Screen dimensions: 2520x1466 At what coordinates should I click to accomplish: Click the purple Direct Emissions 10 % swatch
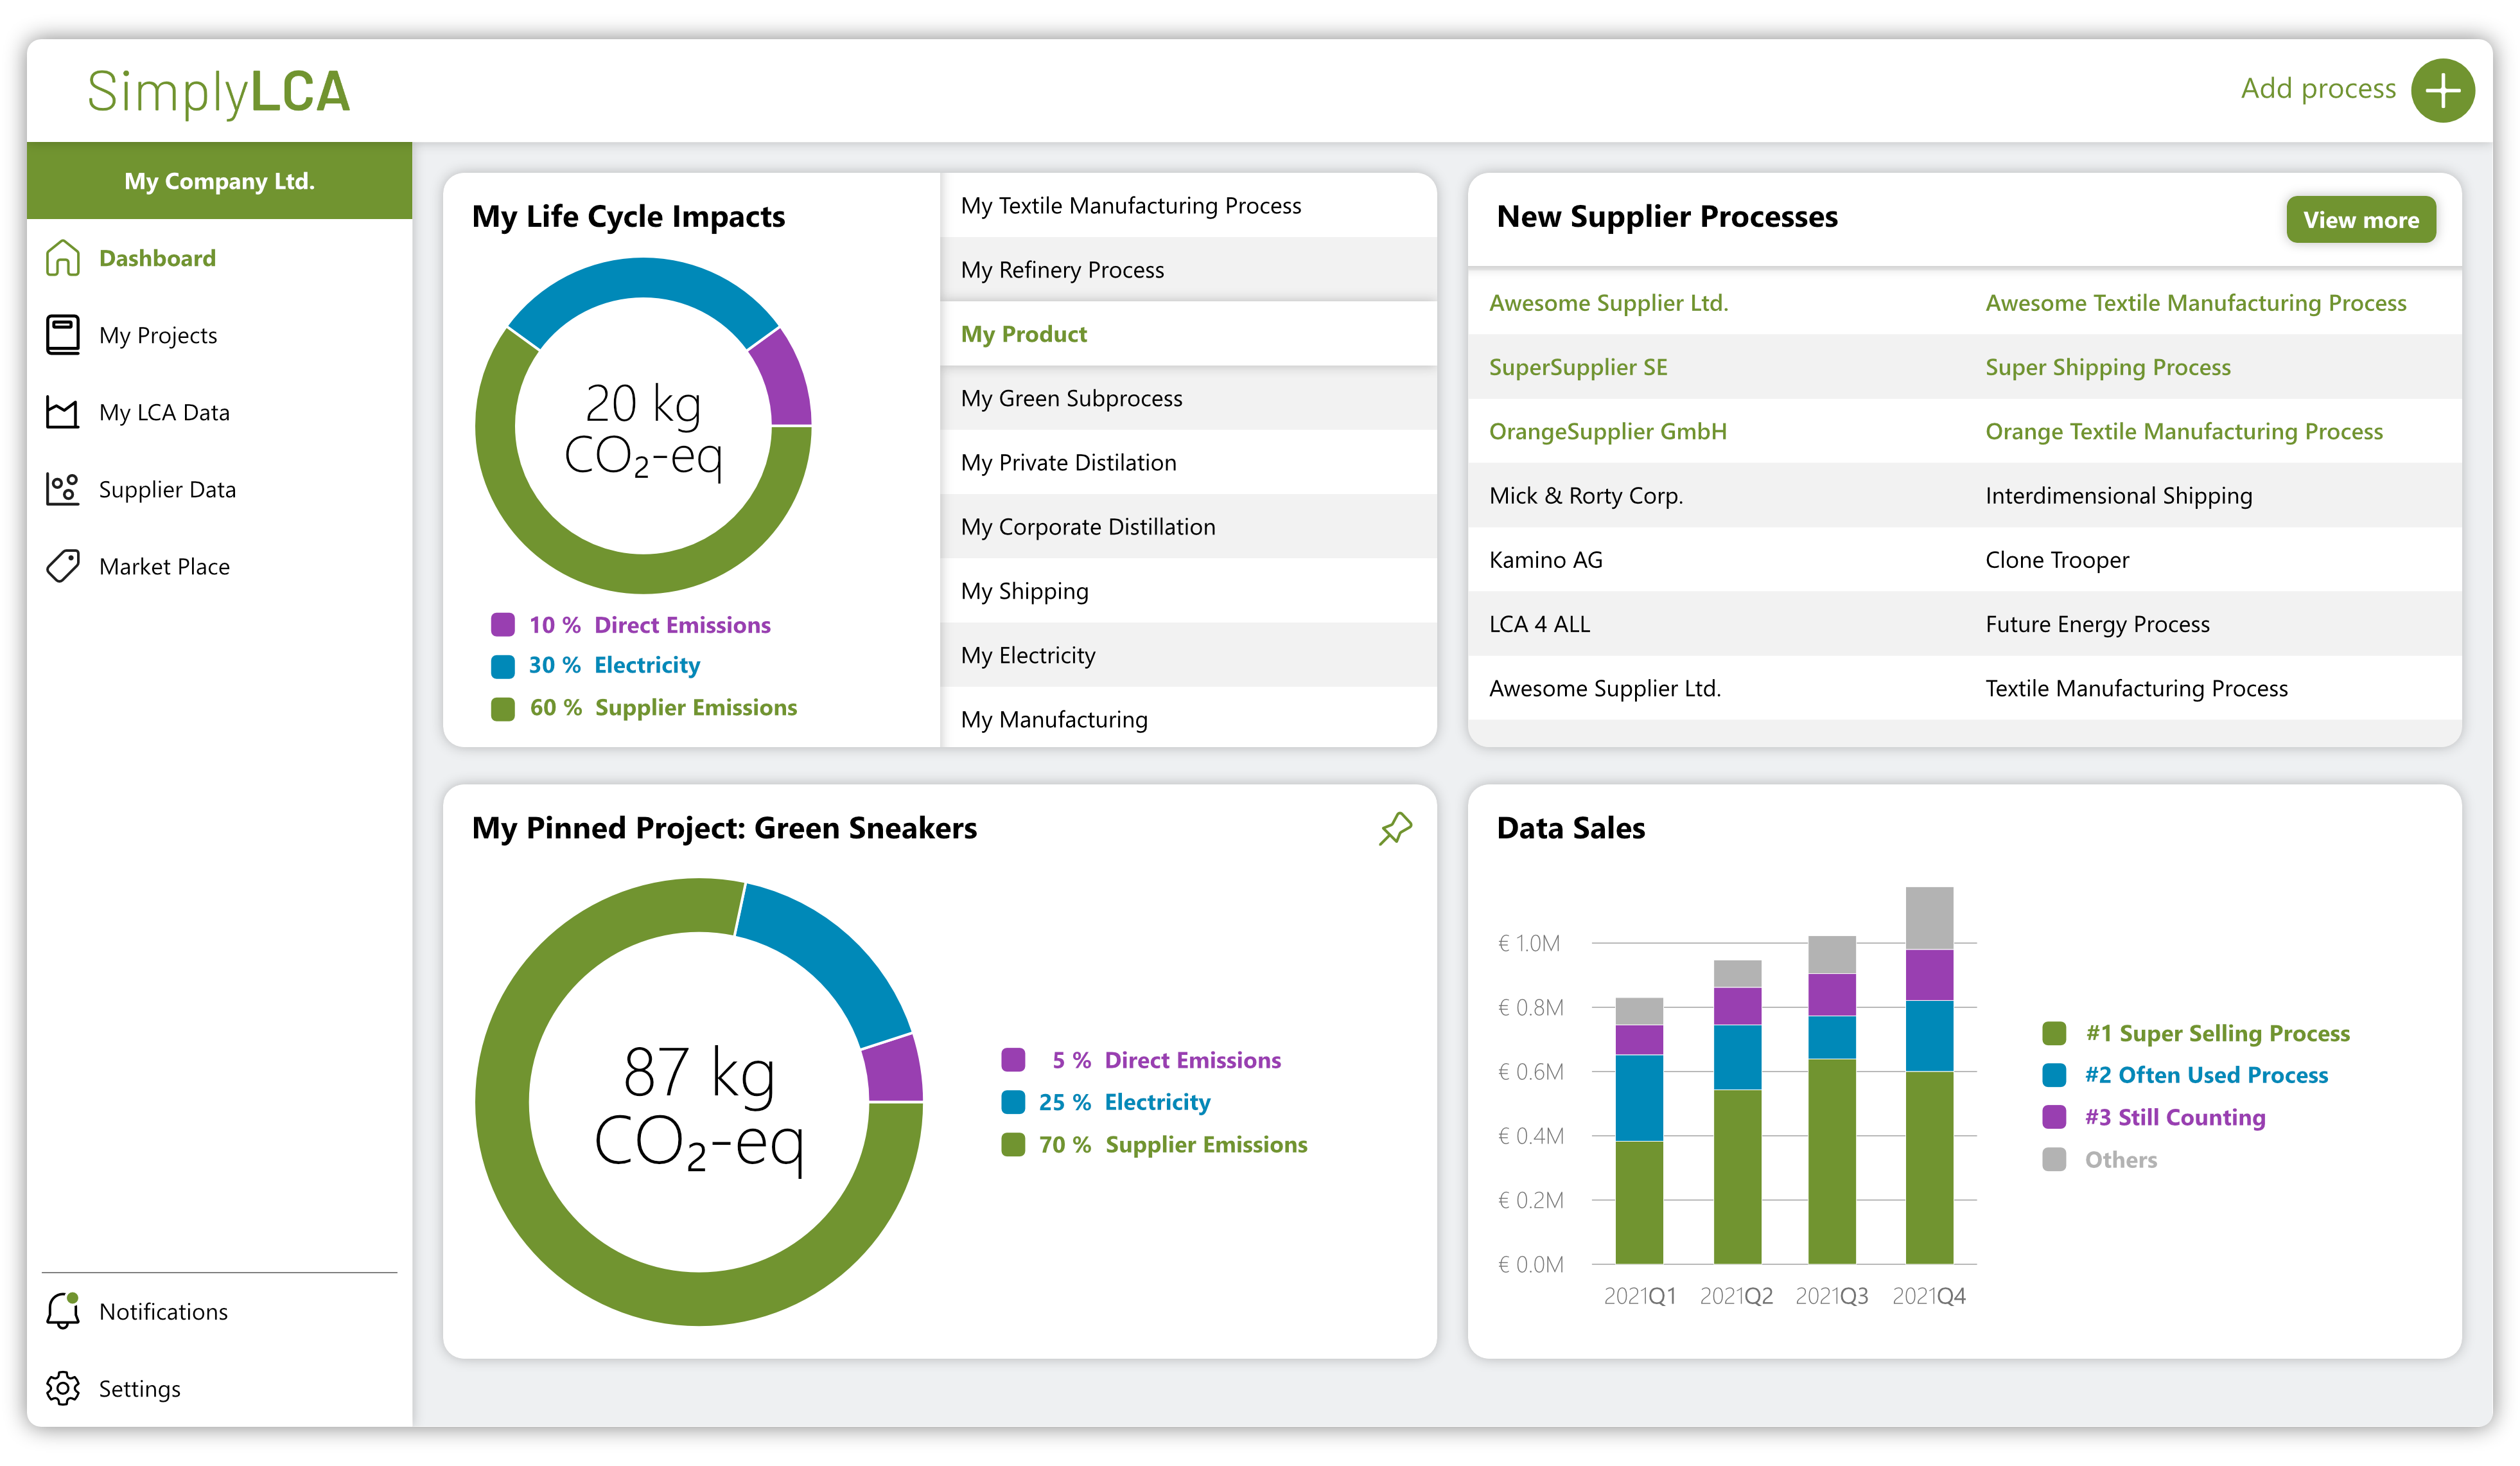coord(502,625)
